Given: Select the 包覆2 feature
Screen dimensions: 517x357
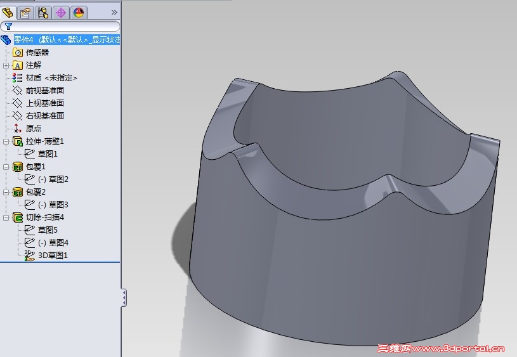Looking at the screenshot, I should pyautogui.click(x=36, y=192).
